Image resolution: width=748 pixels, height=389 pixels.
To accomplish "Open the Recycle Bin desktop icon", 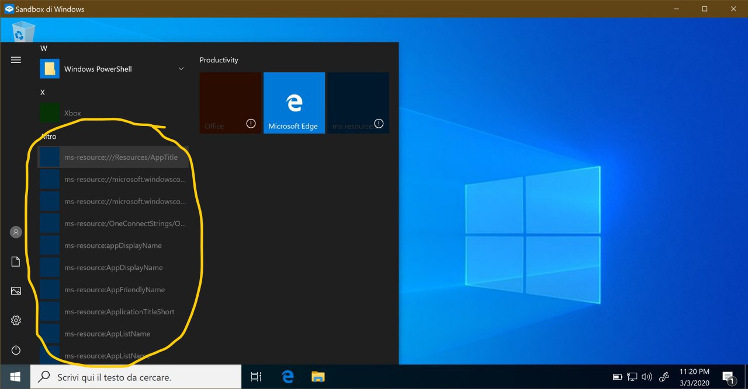I will point(23,31).
